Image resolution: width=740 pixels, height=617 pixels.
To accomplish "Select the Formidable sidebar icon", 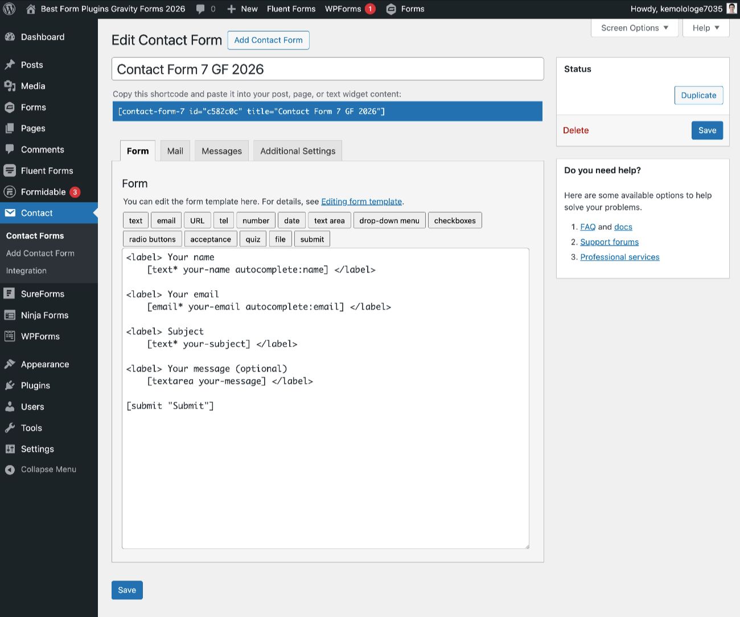I will (x=10, y=192).
